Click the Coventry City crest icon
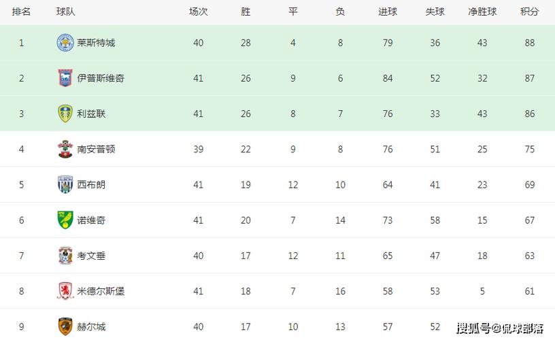This screenshot has height=340, width=555. click(x=65, y=256)
